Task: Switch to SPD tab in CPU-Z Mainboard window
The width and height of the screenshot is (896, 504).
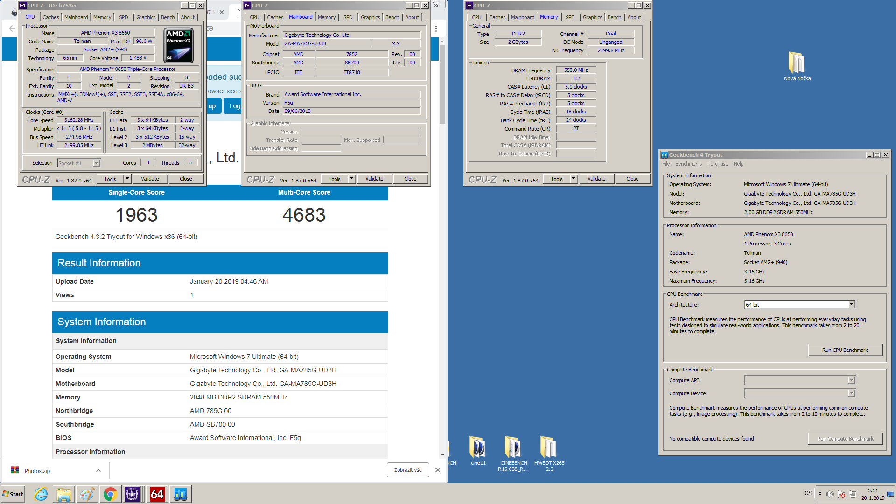Action: 348,17
